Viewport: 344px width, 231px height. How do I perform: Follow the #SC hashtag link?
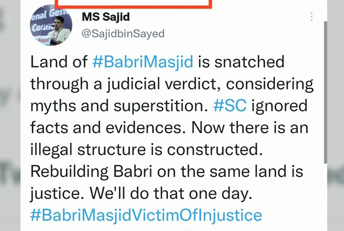point(229,106)
